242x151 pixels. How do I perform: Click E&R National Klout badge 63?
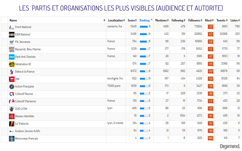[210, 34]
